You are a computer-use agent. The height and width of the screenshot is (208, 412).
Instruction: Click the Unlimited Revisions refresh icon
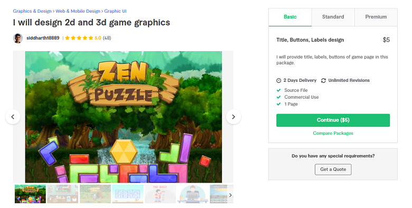coord(323,80)
